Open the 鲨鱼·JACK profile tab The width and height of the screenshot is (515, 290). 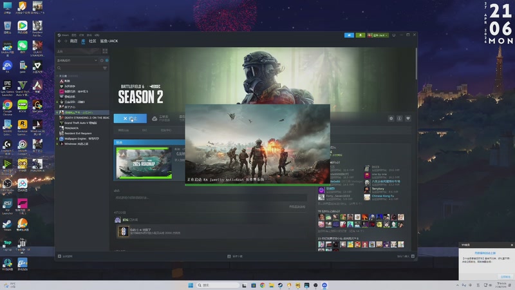(x=109, y=41)
